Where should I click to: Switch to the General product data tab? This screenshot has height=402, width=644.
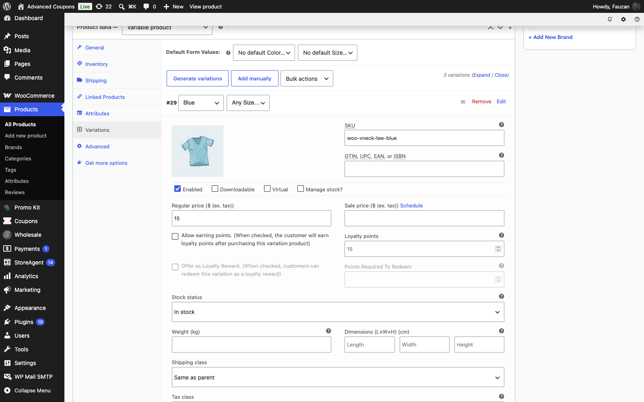(117, 47)
